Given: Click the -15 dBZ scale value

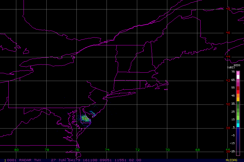Looking at the screenshot, I should click(x=232, y=143).
